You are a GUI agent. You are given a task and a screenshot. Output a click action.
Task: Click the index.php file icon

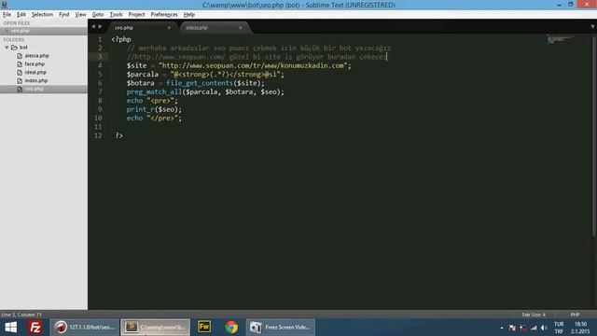pyautogui.click(x=20, y=81)
